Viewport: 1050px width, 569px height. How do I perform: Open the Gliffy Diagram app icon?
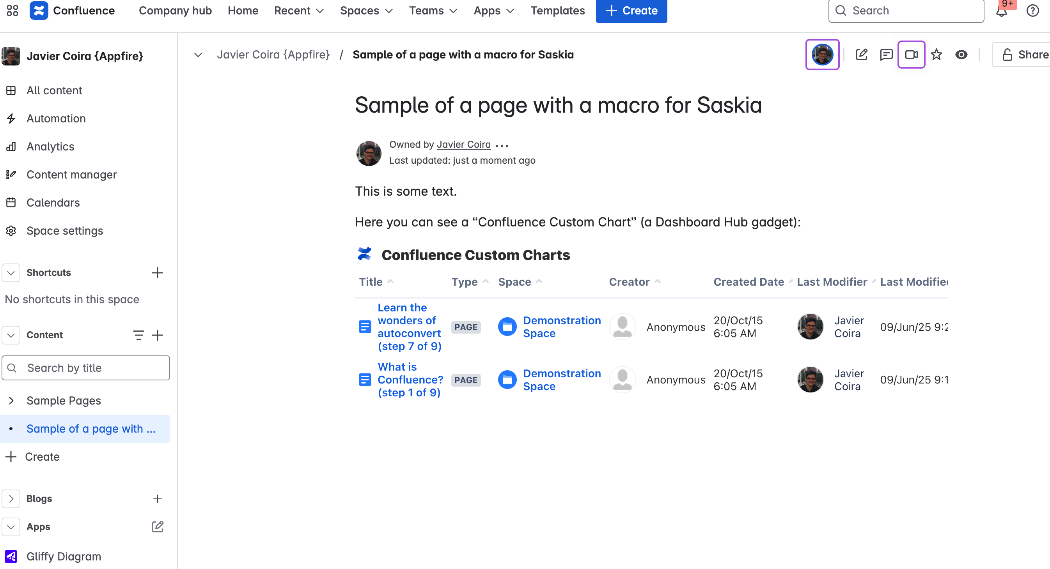click(x=11, y=557)
